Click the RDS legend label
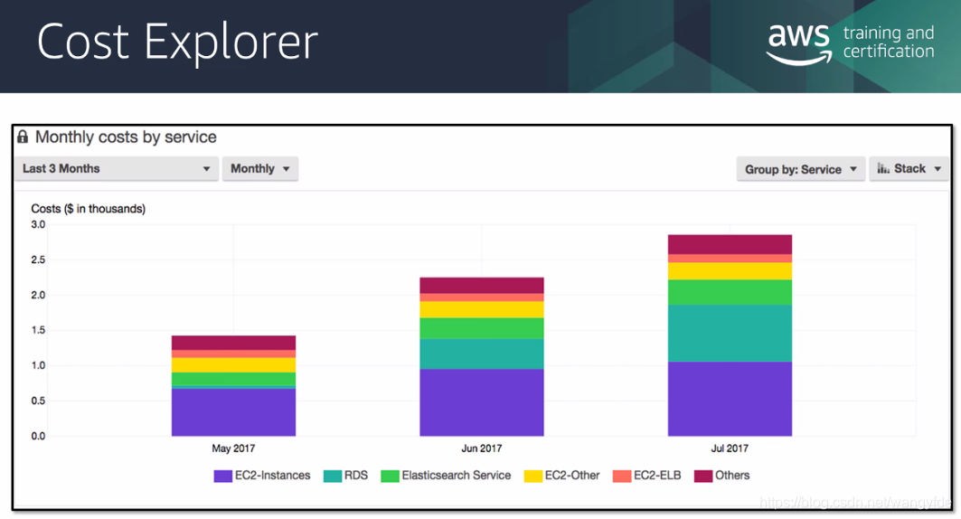 [x=356, y=476]
